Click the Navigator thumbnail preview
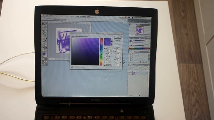214x120 pixels. (140, 30)
